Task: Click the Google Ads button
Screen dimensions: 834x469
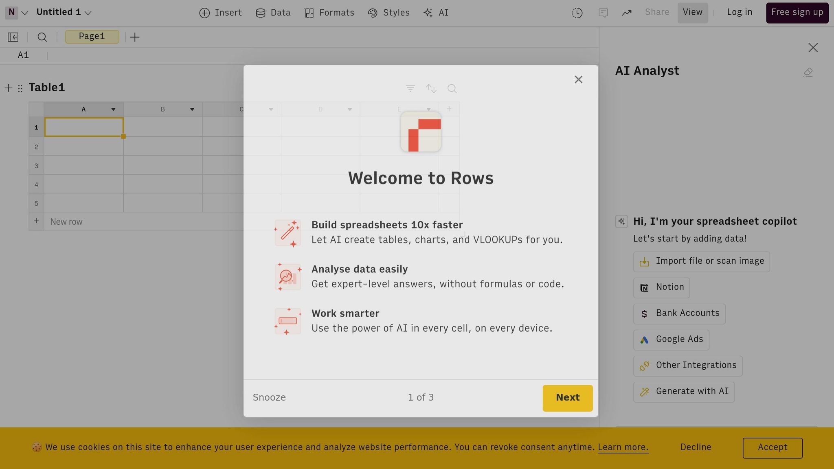Action: pos(671,340)
